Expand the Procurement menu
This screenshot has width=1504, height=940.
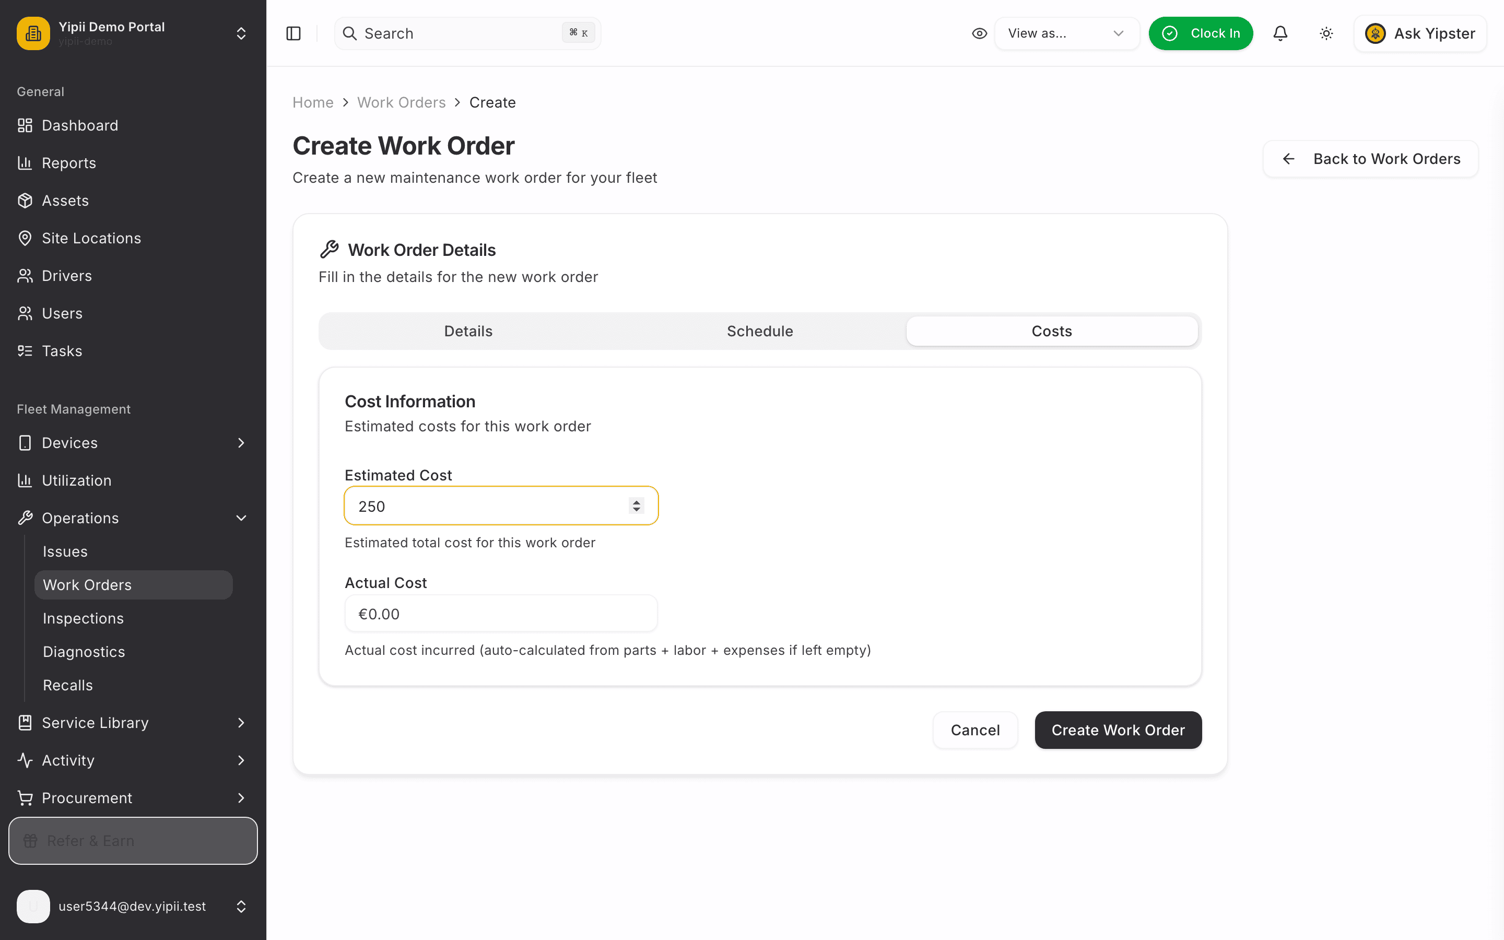[x=132, y=797]
